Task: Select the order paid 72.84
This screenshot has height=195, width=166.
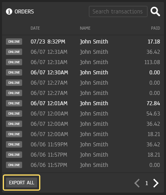Action: pyautogui.click(x=83, y=103)
